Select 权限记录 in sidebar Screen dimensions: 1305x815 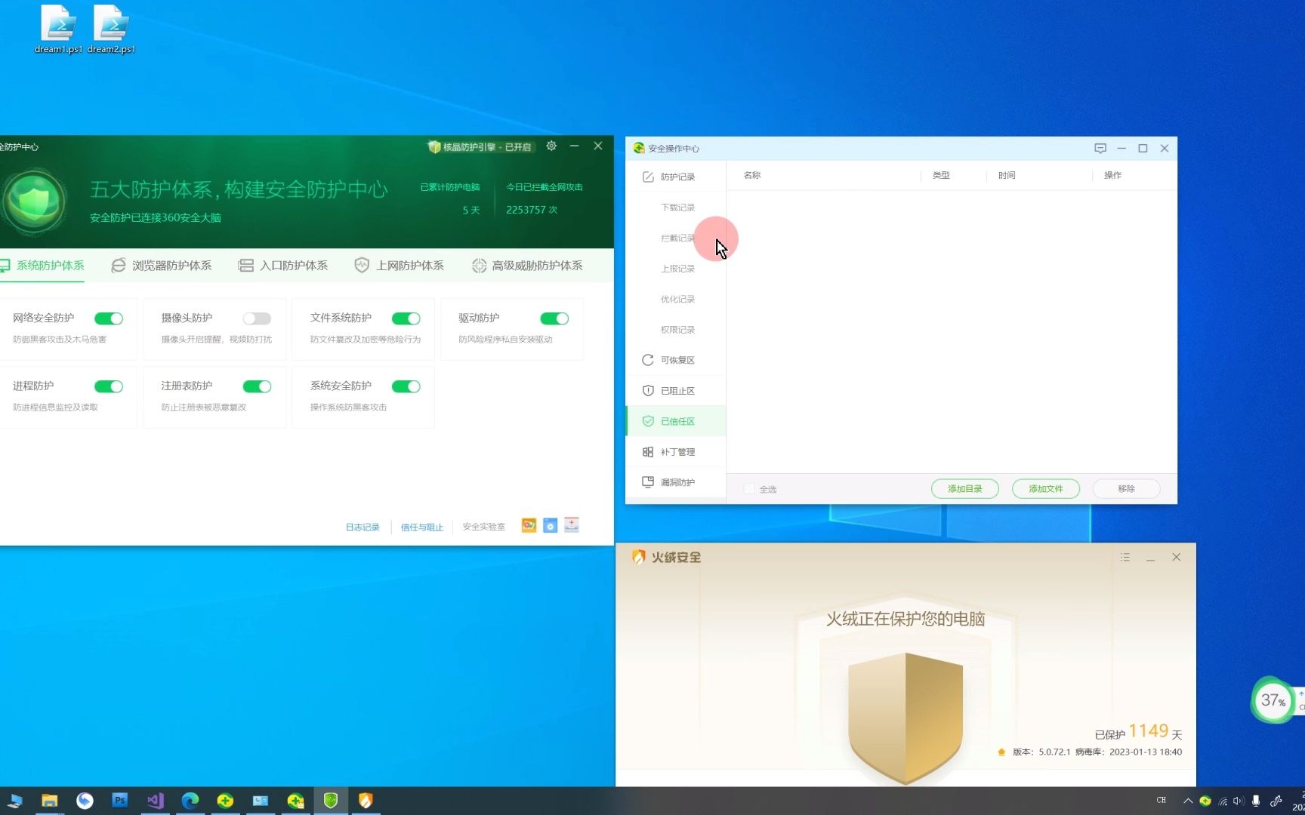coord(677,330)
